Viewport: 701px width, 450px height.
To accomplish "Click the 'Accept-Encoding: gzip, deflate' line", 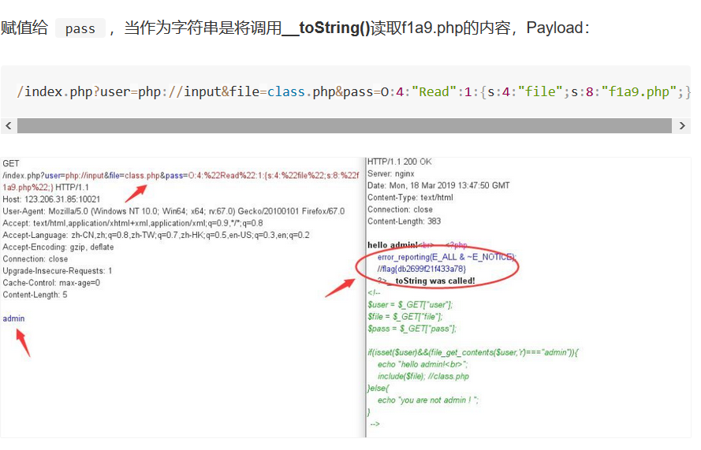I will coord(58,247).
